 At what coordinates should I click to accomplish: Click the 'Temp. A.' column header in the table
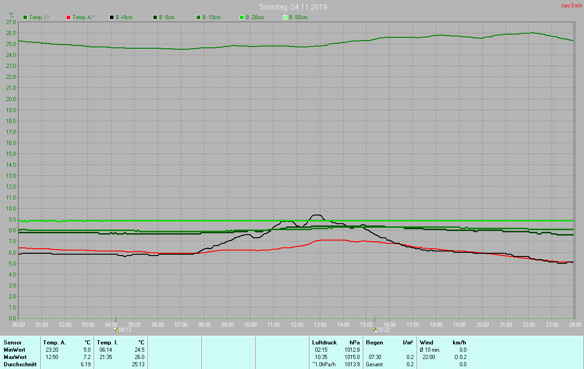click(55, 342)
